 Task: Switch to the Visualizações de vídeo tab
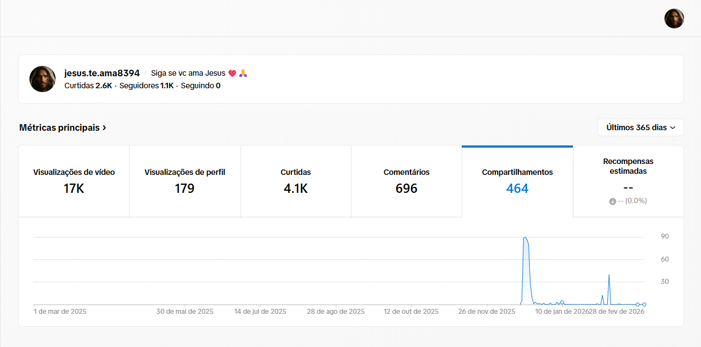[74, 181]
